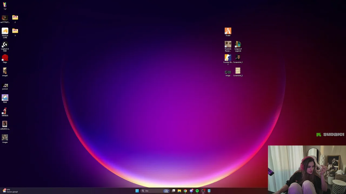Open Spotify from the taskbar
Viewport: 346px width, 194px height.
(x=197, y=191)
